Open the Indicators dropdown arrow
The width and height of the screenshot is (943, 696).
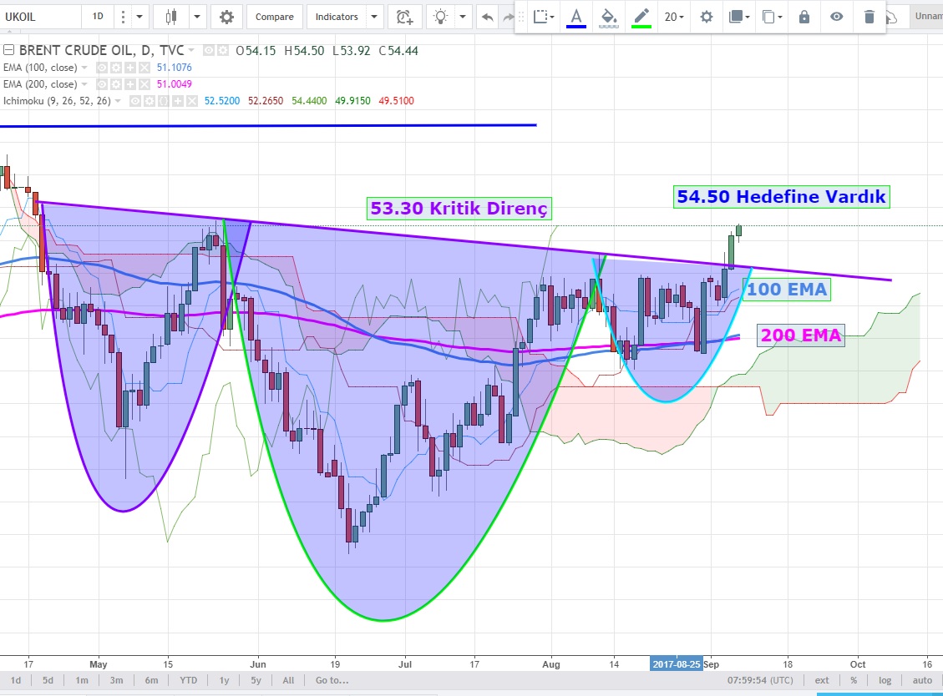[x=374, y=17]
